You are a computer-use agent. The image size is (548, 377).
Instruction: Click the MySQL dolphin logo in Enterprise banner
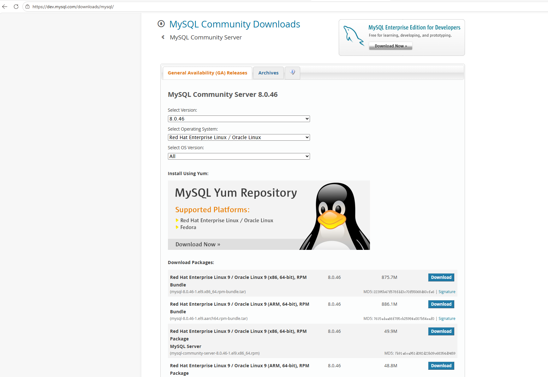pyautogui.click(x=354, y=36)
